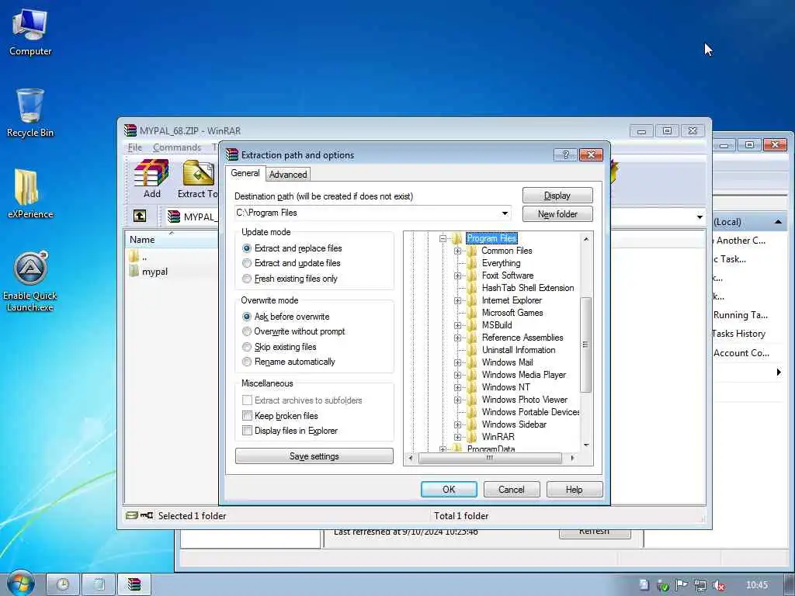
Task: Click the Display button
Action: coord(557,195)
